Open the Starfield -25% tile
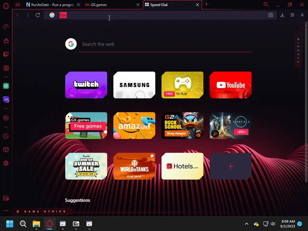The width and height of the screenshot is (308, 231). click(x=231, y=125)
